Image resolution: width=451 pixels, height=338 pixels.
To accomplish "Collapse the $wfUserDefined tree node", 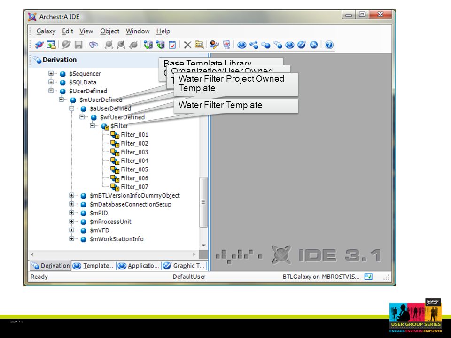I will [x=82, y=117].
